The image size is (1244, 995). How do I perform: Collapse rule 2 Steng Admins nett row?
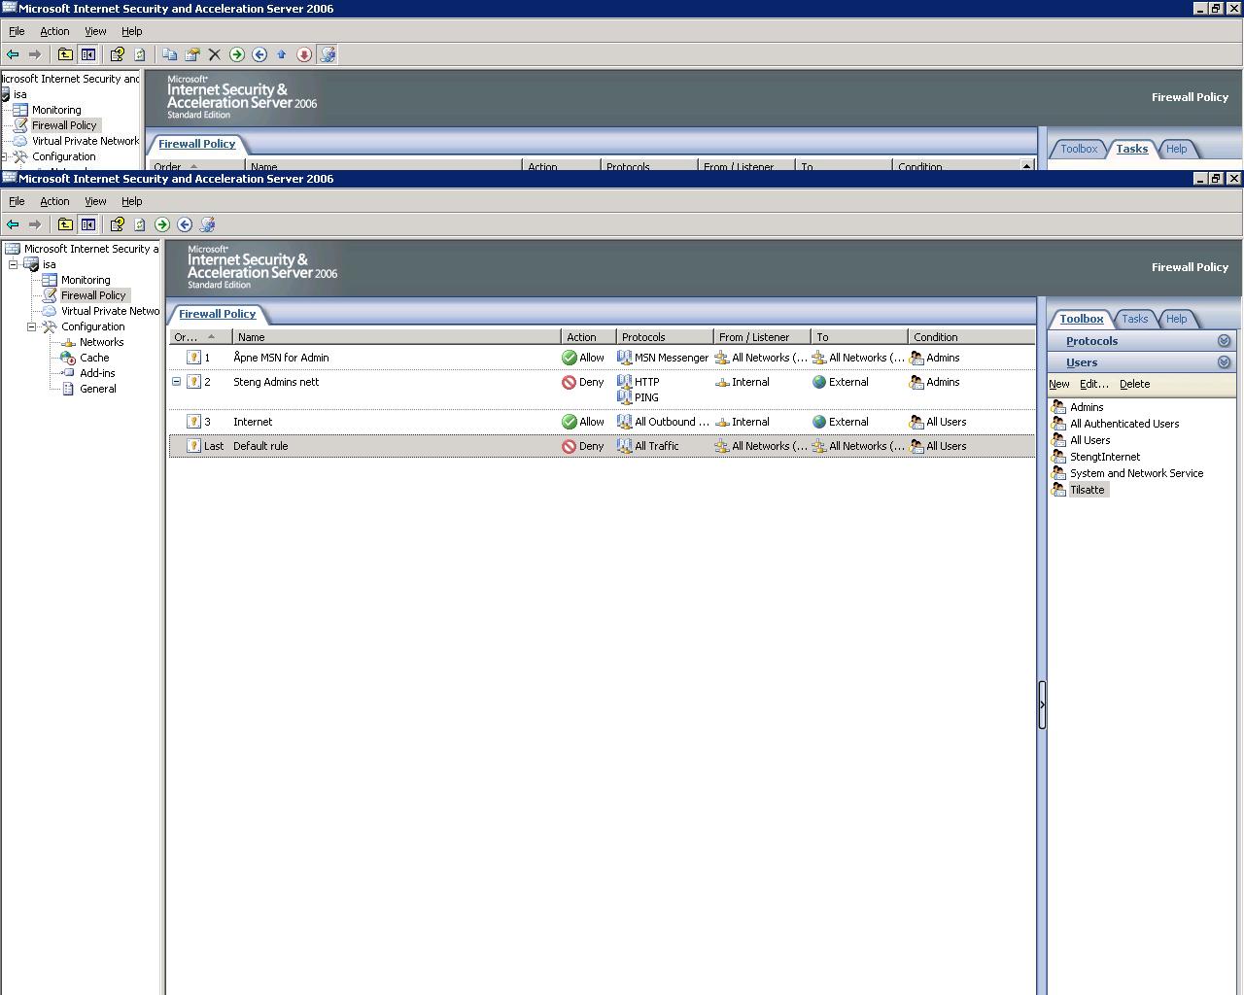pyautogui.click(x=176, y=382)
